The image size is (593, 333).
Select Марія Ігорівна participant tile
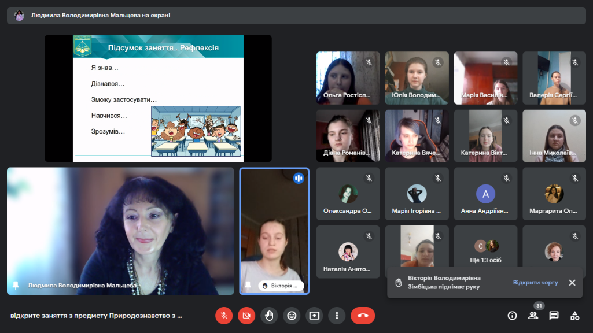pyautogui.click(x=417, y=194)
